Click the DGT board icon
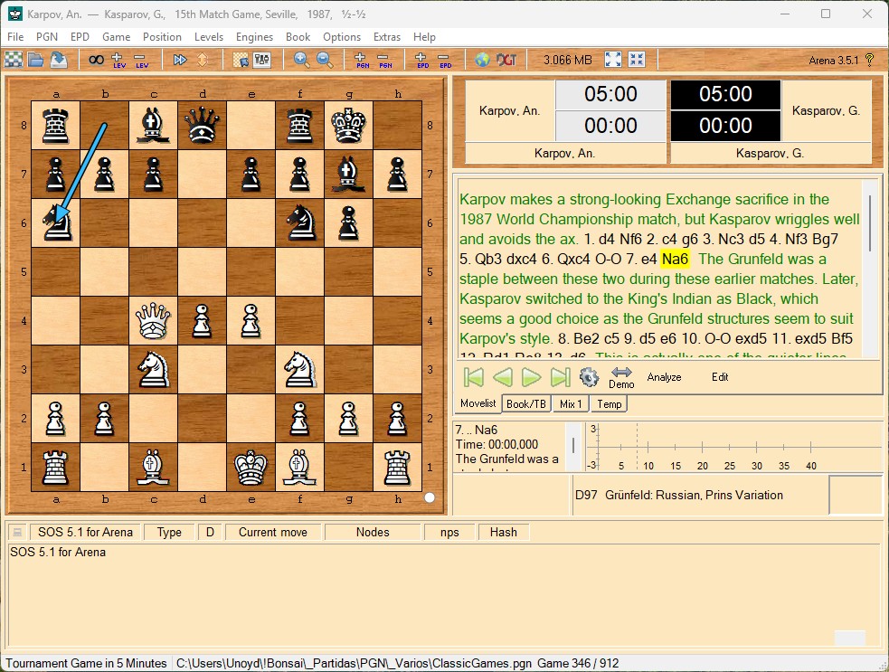 506,60
